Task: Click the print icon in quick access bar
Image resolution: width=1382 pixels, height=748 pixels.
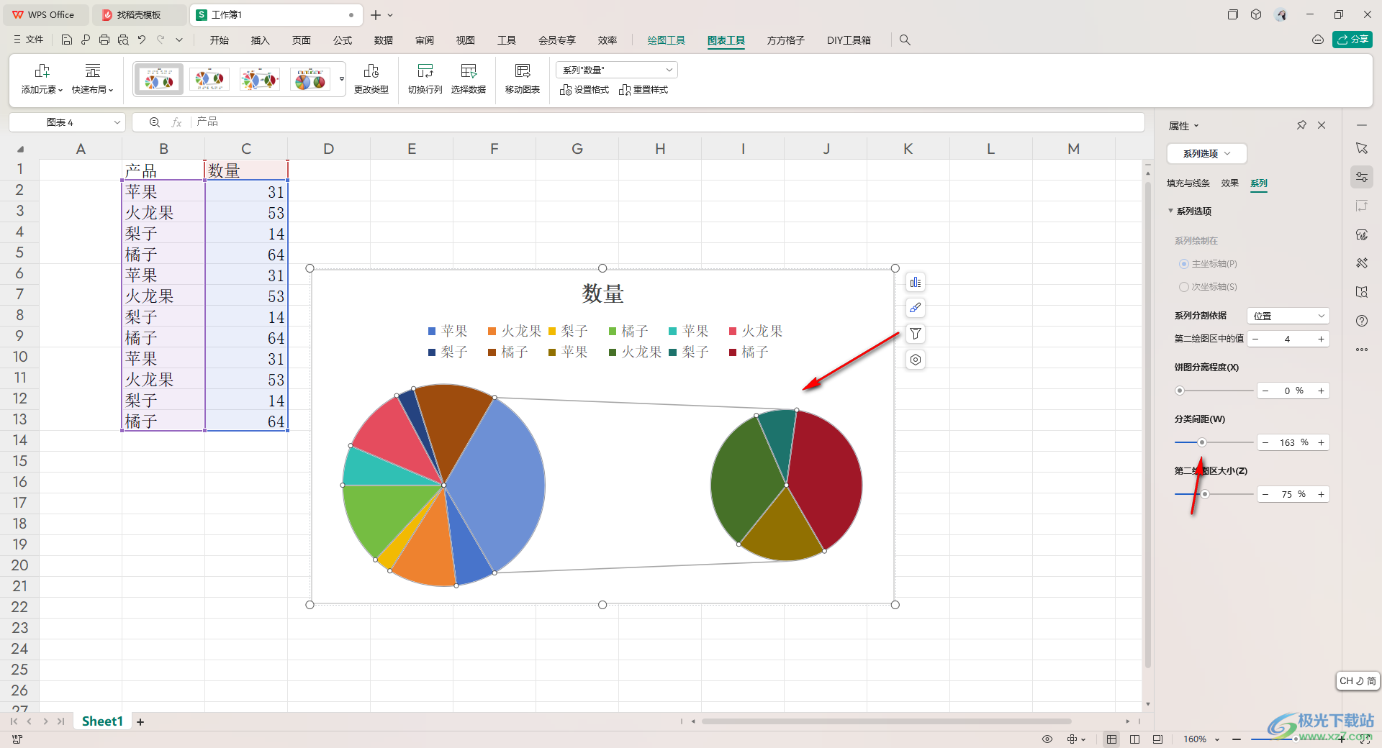Action: click(x=104, y=40)
